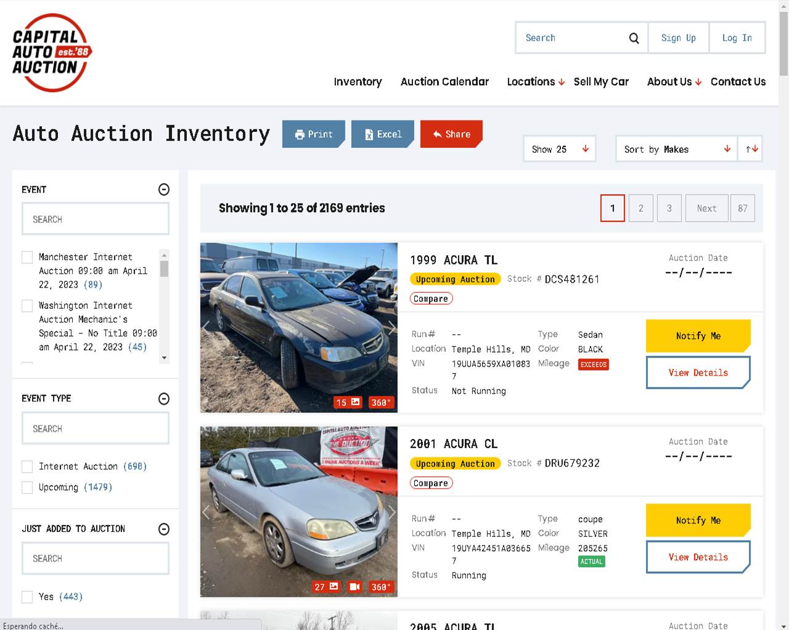Show next photo of 1999 Acura TL
789x630 pixels.
(x=391, y=327)
